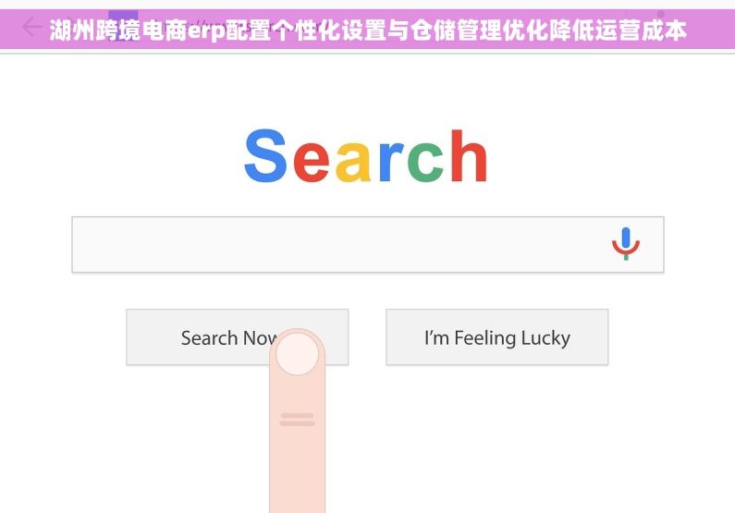The image size is (735, 513).
Task: Click the small purple square behind banner
Action: pos(123,24)
